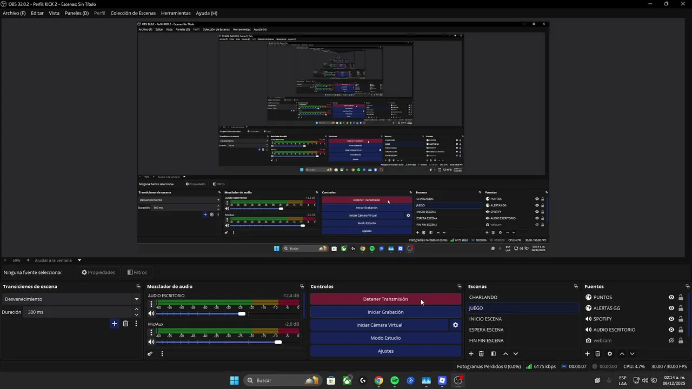Screen dimensions: 692x389
Task: Toggle lock on ALERTAS GG source
Action: (x=681, y=308)
